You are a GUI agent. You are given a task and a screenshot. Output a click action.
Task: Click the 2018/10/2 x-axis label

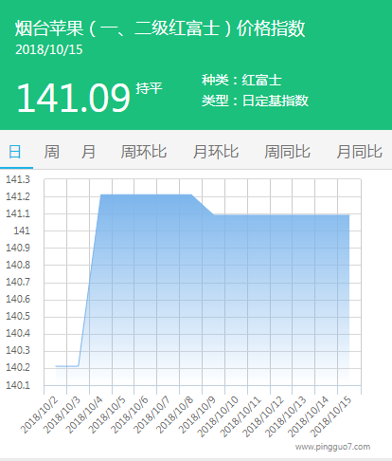click(40, 415)
